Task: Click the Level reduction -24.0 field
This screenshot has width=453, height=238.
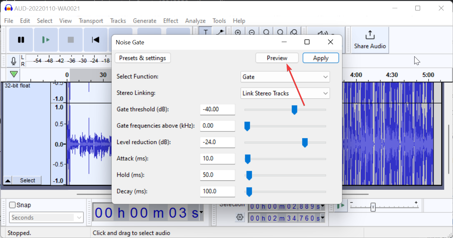Action: [217, 142]
